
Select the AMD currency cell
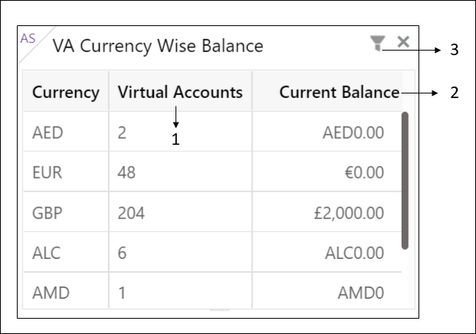pos(66,290)
